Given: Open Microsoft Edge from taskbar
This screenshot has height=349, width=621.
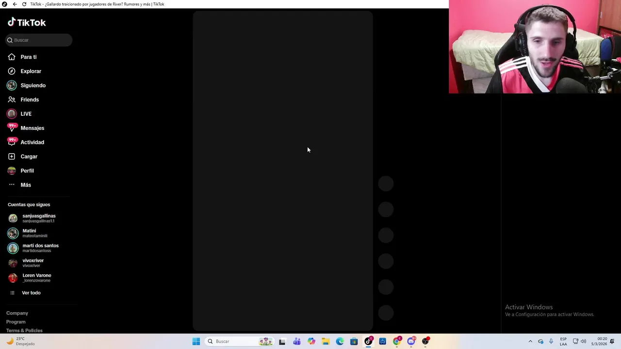Looking at the screenshot, I should click(340, 341).
